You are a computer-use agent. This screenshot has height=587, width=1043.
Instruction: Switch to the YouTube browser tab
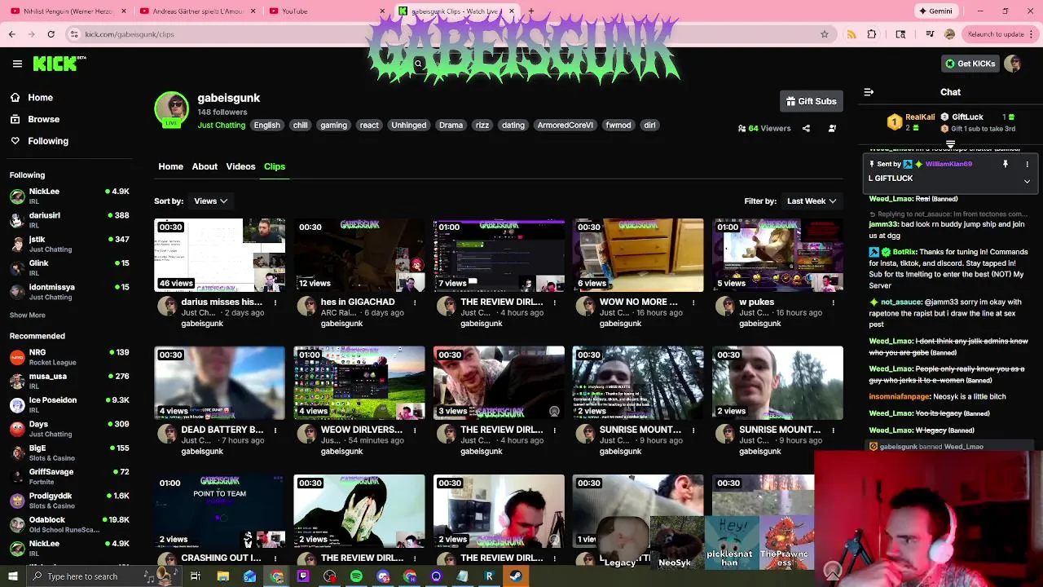coord(326,11)
